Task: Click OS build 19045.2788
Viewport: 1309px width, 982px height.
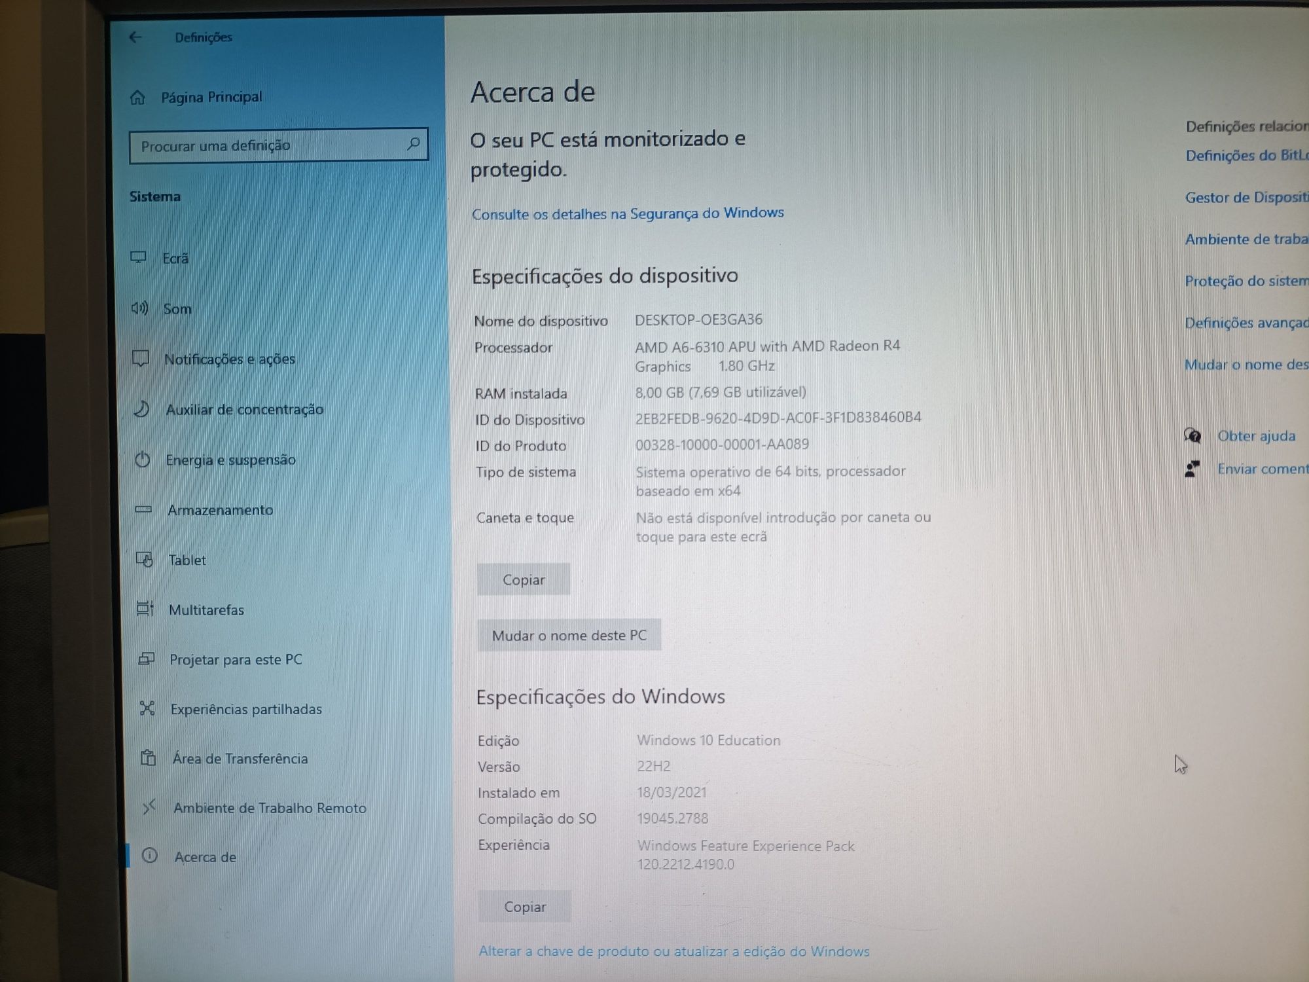Action: [673, 818]
